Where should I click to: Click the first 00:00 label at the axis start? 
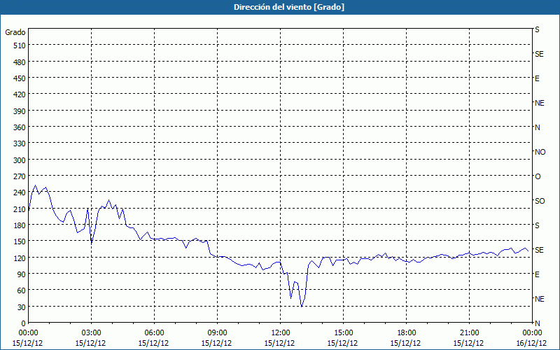(x=28, y=333)
